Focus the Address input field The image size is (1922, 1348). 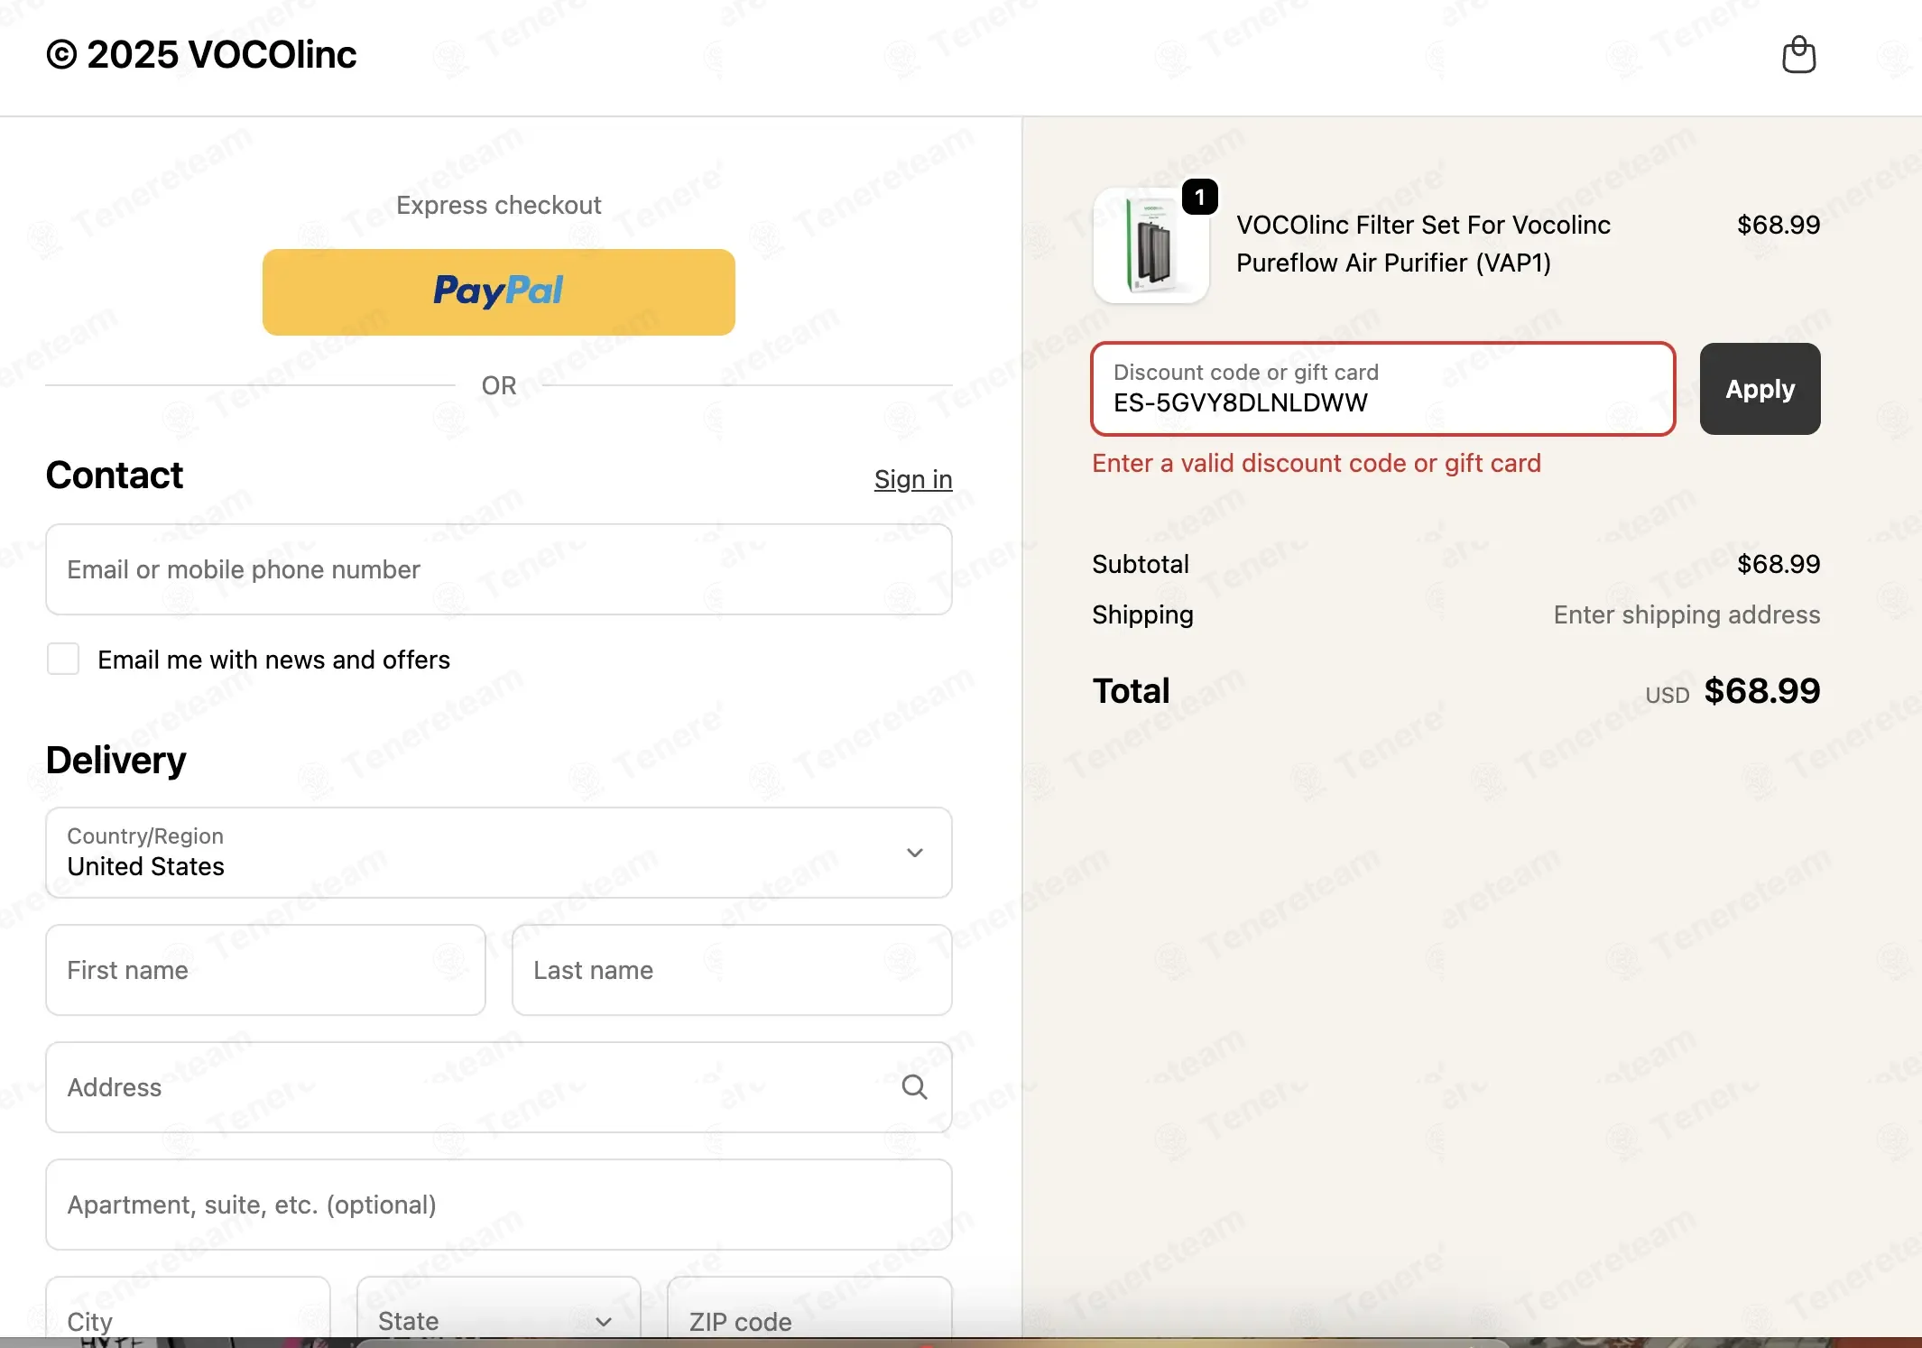pos(499,1087)
